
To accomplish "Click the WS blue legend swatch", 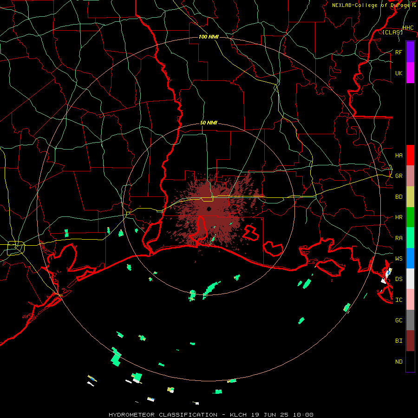I will (410, 258).
